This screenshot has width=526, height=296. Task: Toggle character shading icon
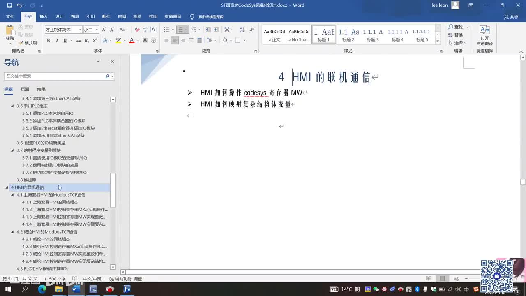coord(145,40)
